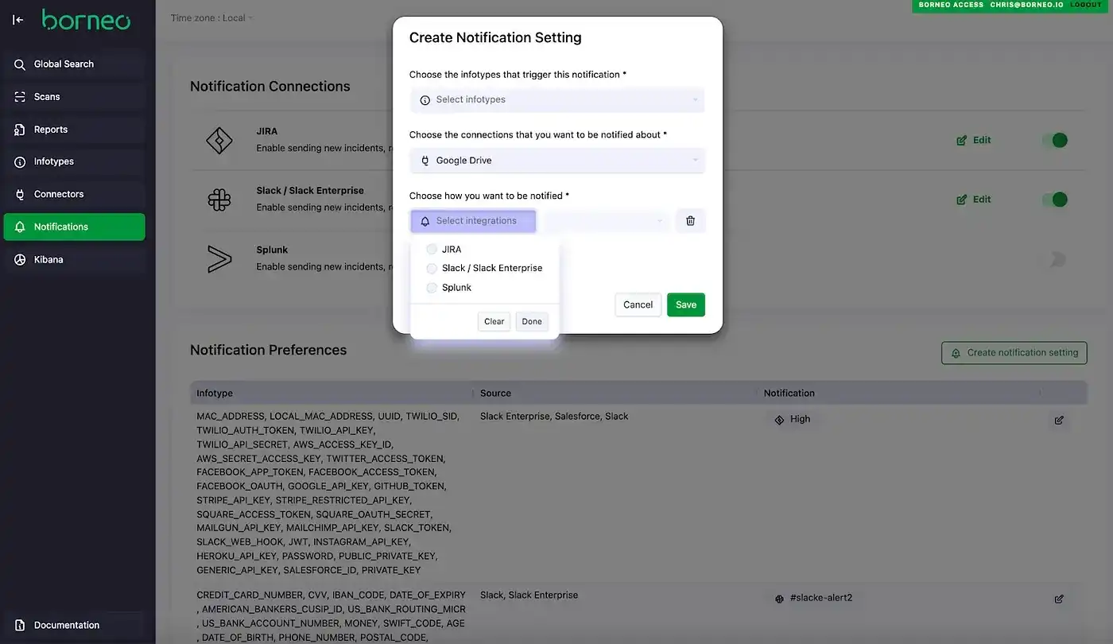Screen dimensions: 1113x644
Task: Edit the #slacke-alert2 preference row
Action: point(1059,599)
